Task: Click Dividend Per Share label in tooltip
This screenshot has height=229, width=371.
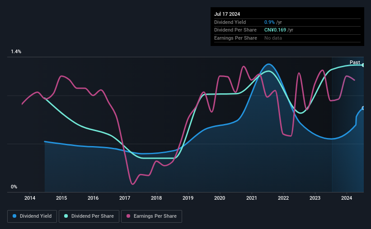Action: (235, 30)
